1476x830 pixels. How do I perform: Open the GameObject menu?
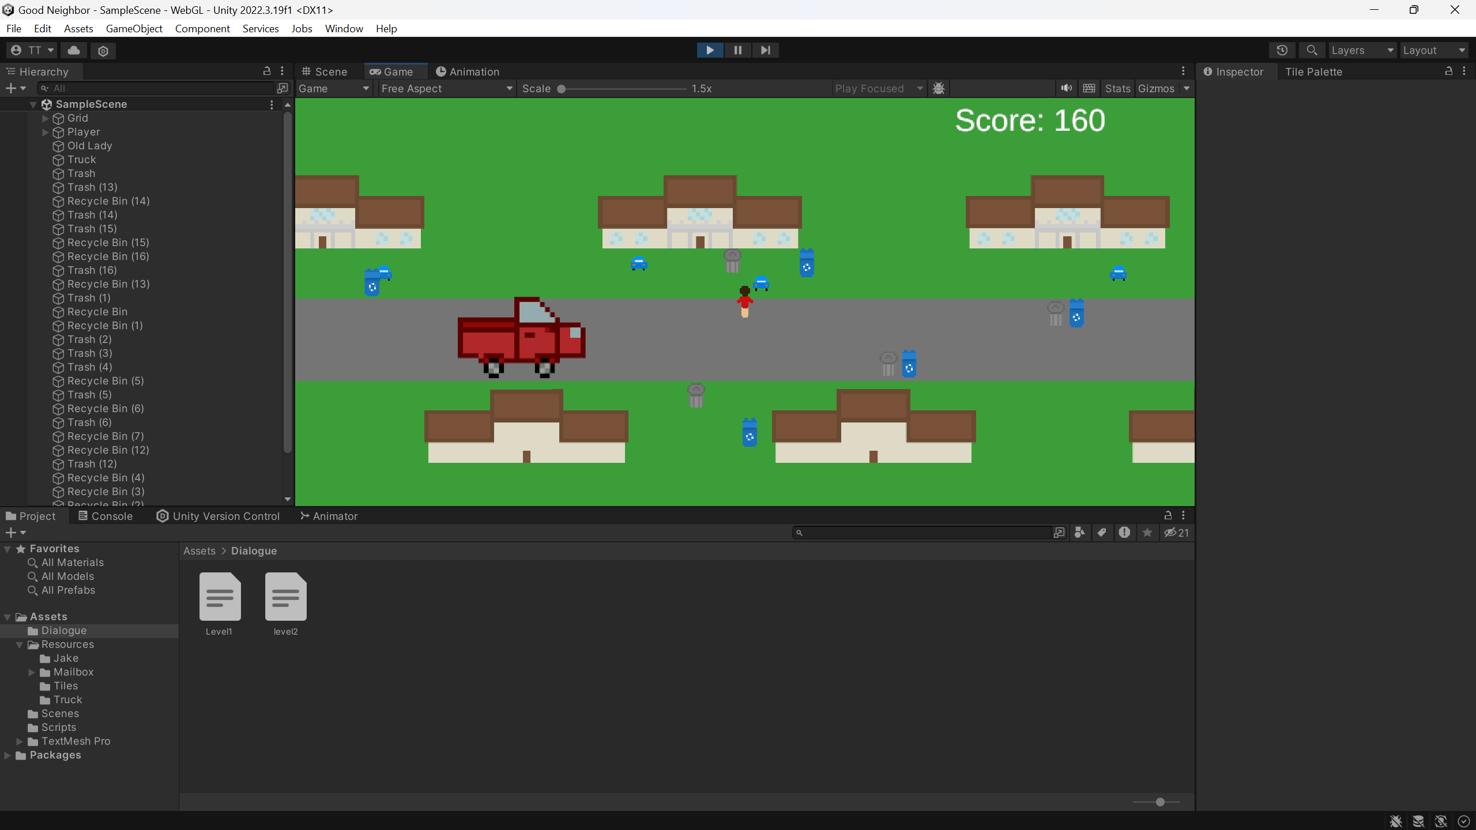[134, 28]
